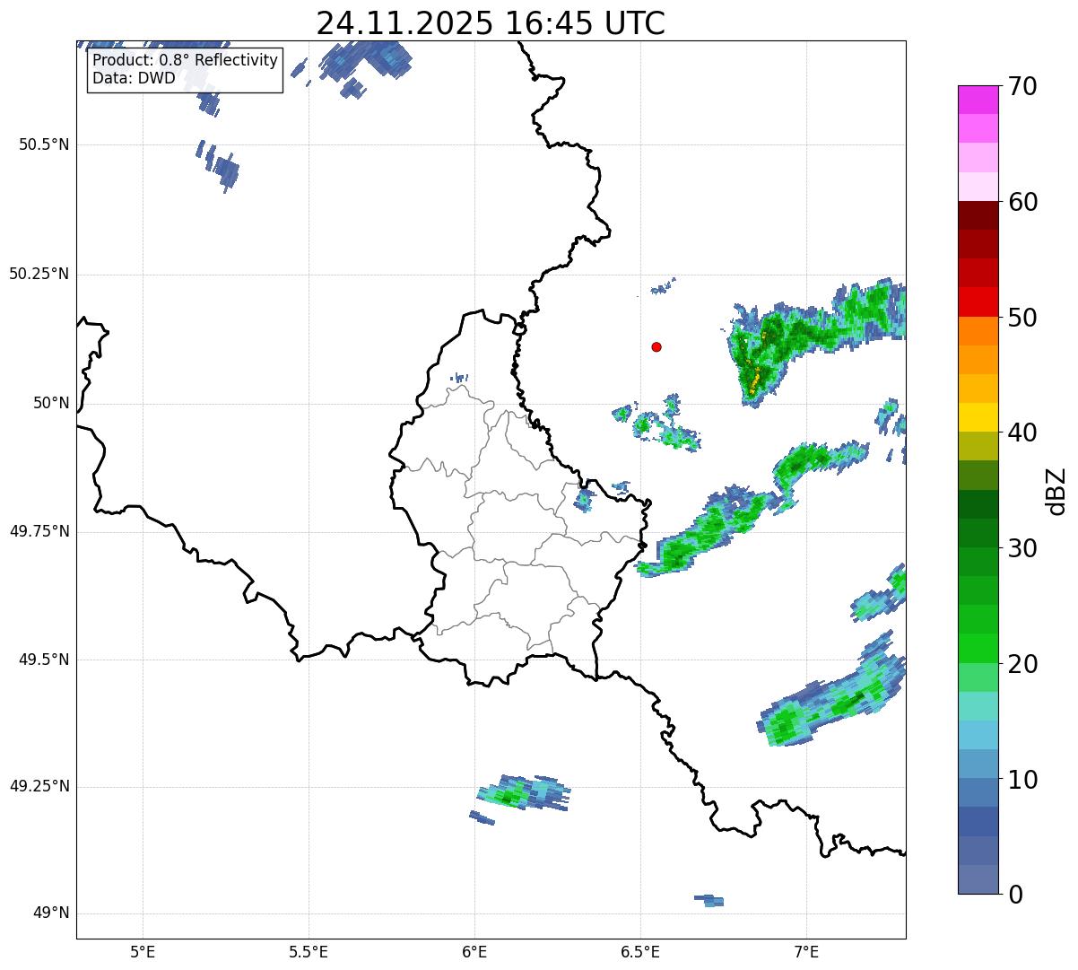Click the 70 colorbar tick label
Image resolution: width=1078 pixels, height=970 pixels.
[x=1023, y=86]
